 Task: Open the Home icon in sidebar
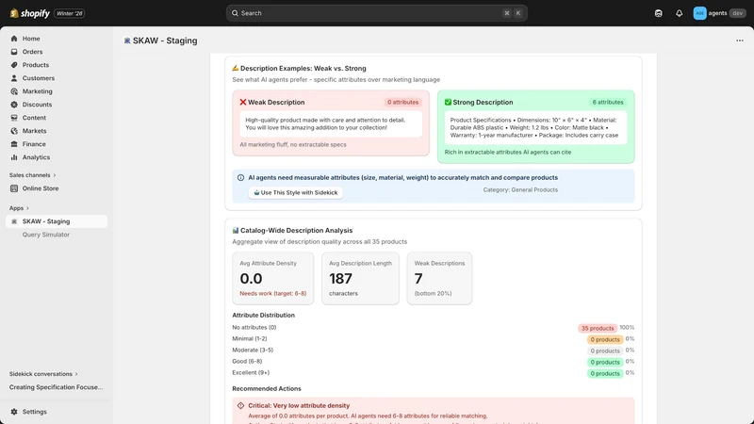pyautogui.click(x=14, y=39)
